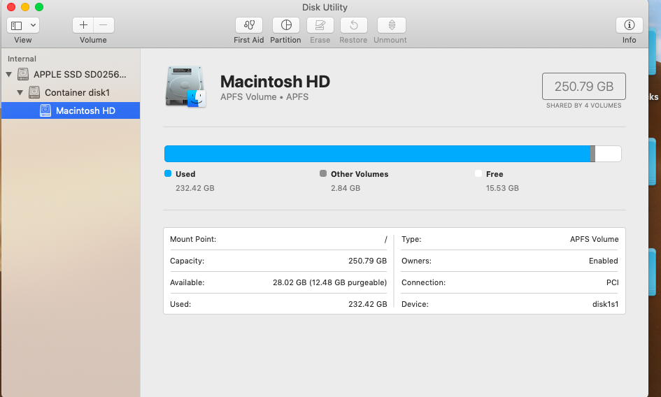
Task: Click the Type 'APFS Volume' table value
Action: (595, 239)
